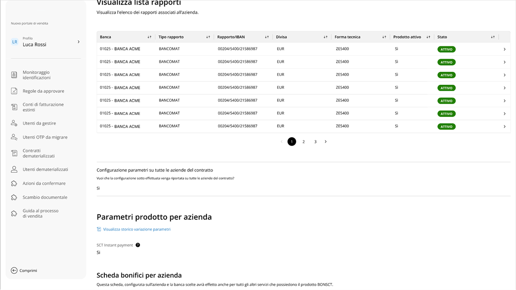Click the SCT Instant payment help icon
Viewport: 516px width, 290px height.
[x=138, y=245]
